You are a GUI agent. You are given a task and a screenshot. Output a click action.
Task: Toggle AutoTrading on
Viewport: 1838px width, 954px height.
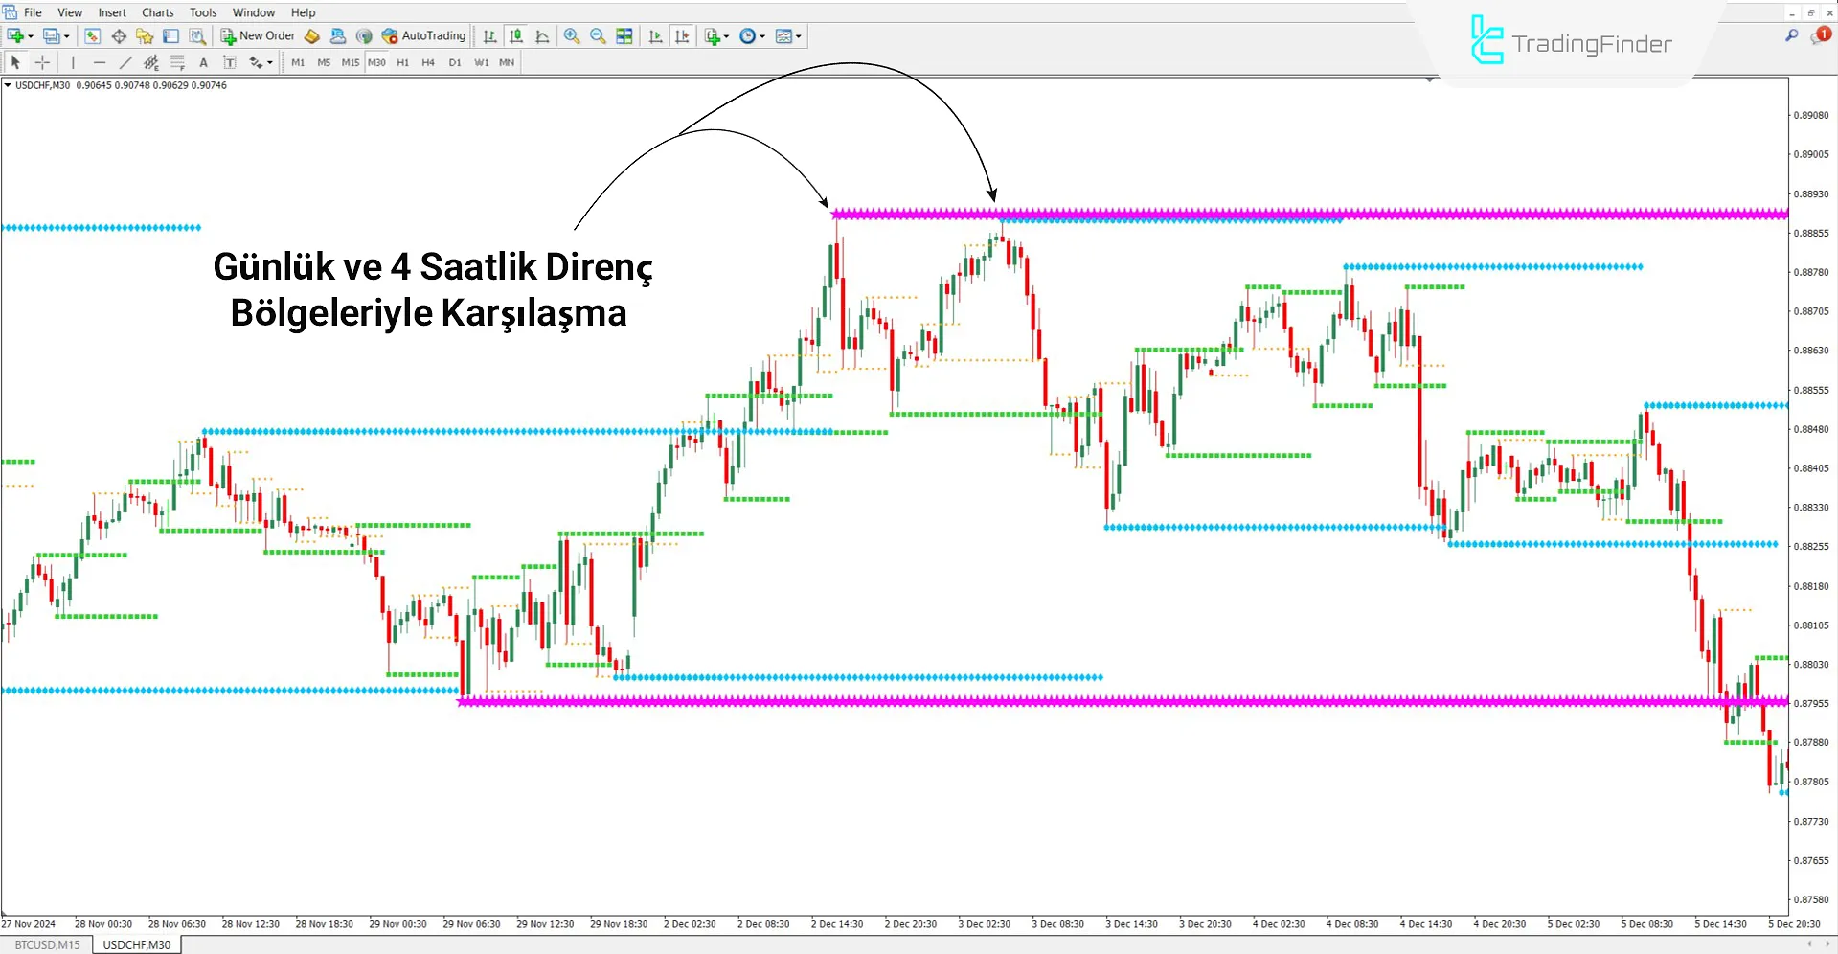point(424,35)
